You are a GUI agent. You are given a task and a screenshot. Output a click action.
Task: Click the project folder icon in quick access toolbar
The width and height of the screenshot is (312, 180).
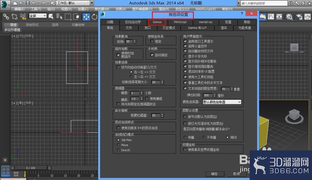(53, 3)
